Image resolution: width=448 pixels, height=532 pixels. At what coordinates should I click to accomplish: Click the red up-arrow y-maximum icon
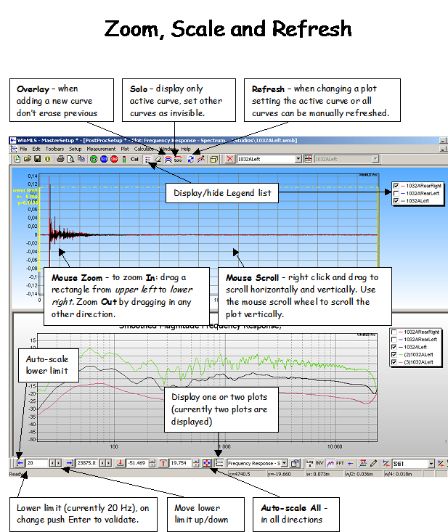click(163, 463)
